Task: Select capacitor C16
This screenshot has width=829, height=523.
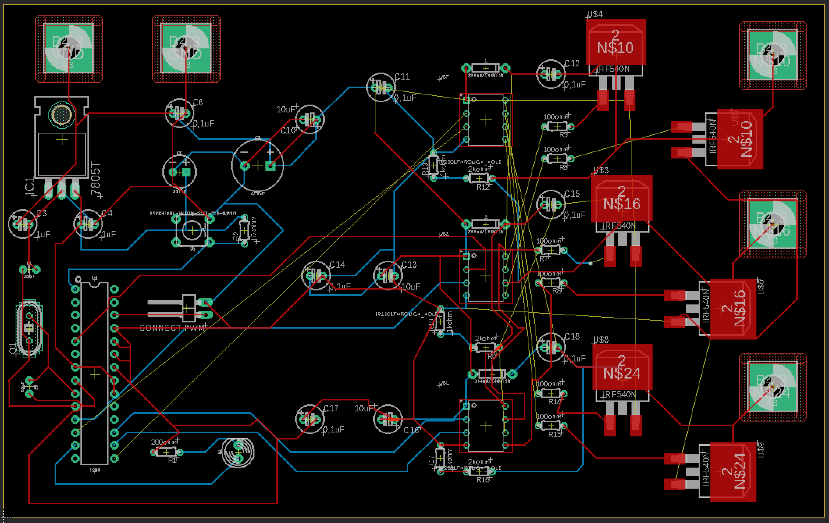Action: click(x=388, y=419)
